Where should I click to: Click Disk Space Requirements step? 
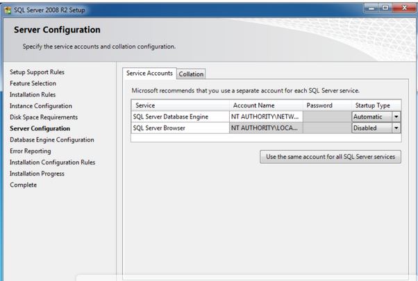pyautogui.click(x=44, y=117)
